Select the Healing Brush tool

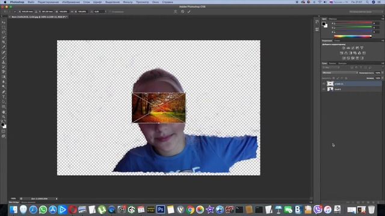click(4, 52)
